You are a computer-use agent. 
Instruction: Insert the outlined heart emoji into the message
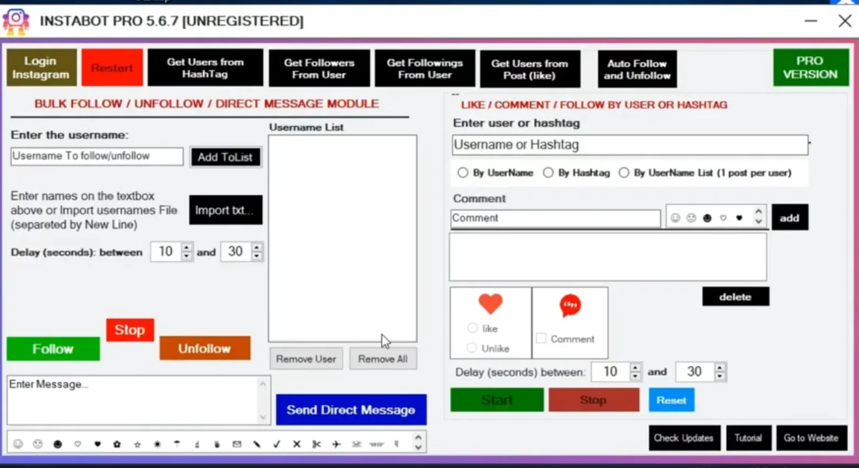[78, 444]
